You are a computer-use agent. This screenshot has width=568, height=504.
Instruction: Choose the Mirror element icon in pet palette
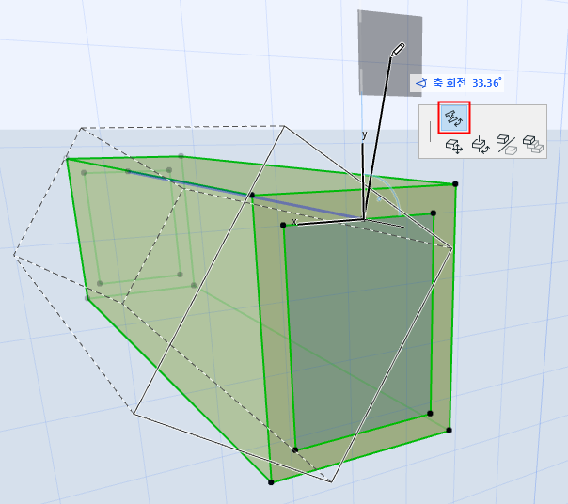(506, 145)
